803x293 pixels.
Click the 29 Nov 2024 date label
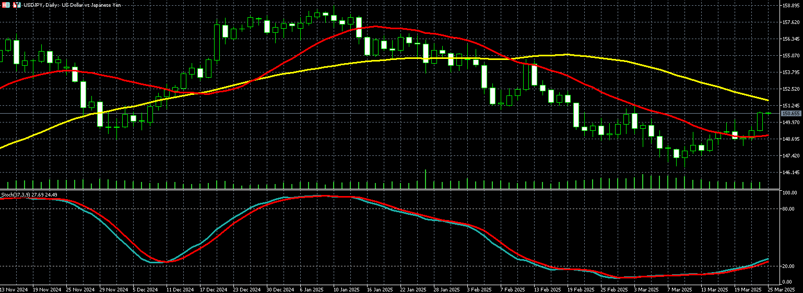click(114, 289)
